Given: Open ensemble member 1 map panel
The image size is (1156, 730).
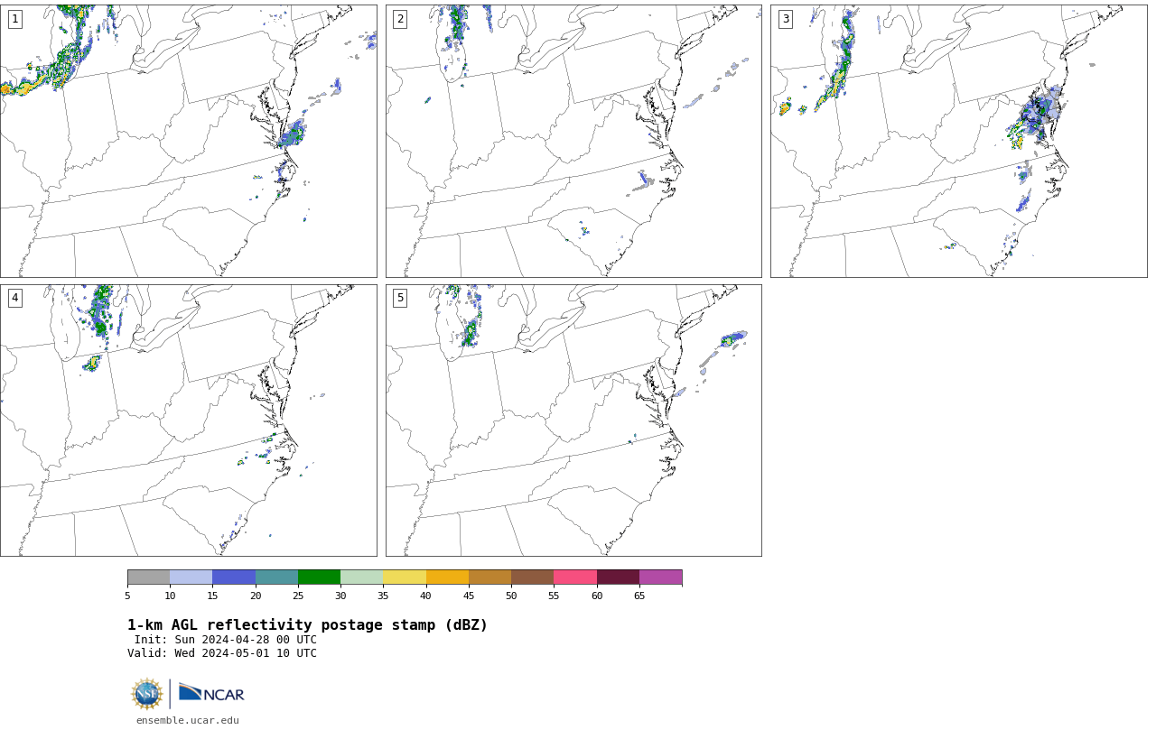Looking at the screenshot, I should tap(188, 141).
